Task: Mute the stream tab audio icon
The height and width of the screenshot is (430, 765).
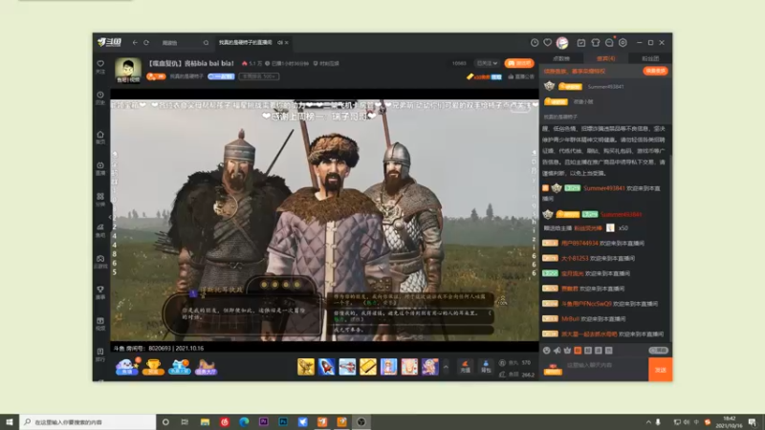Action: click(280, 43)
